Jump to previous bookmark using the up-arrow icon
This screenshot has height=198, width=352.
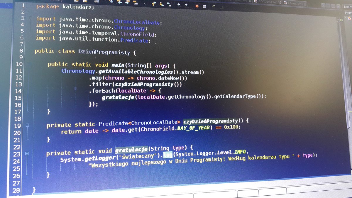coord(153,4)
